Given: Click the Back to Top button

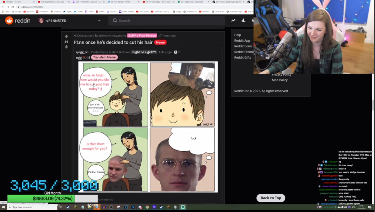Looking at the screenshot, I should 271,198.
